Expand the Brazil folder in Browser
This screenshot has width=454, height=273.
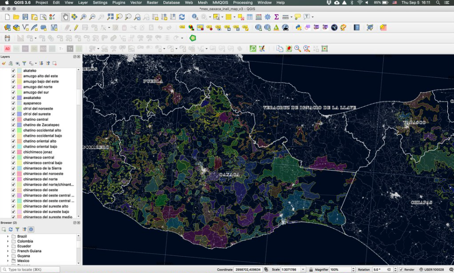(x=8, y=236)
